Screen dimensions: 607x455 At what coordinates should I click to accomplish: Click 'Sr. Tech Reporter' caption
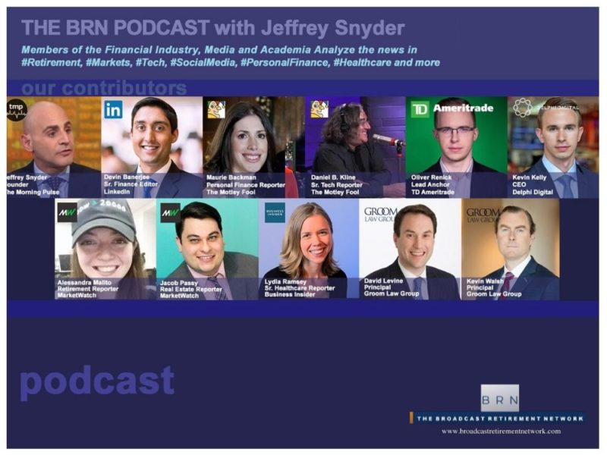tap(337, 185)
